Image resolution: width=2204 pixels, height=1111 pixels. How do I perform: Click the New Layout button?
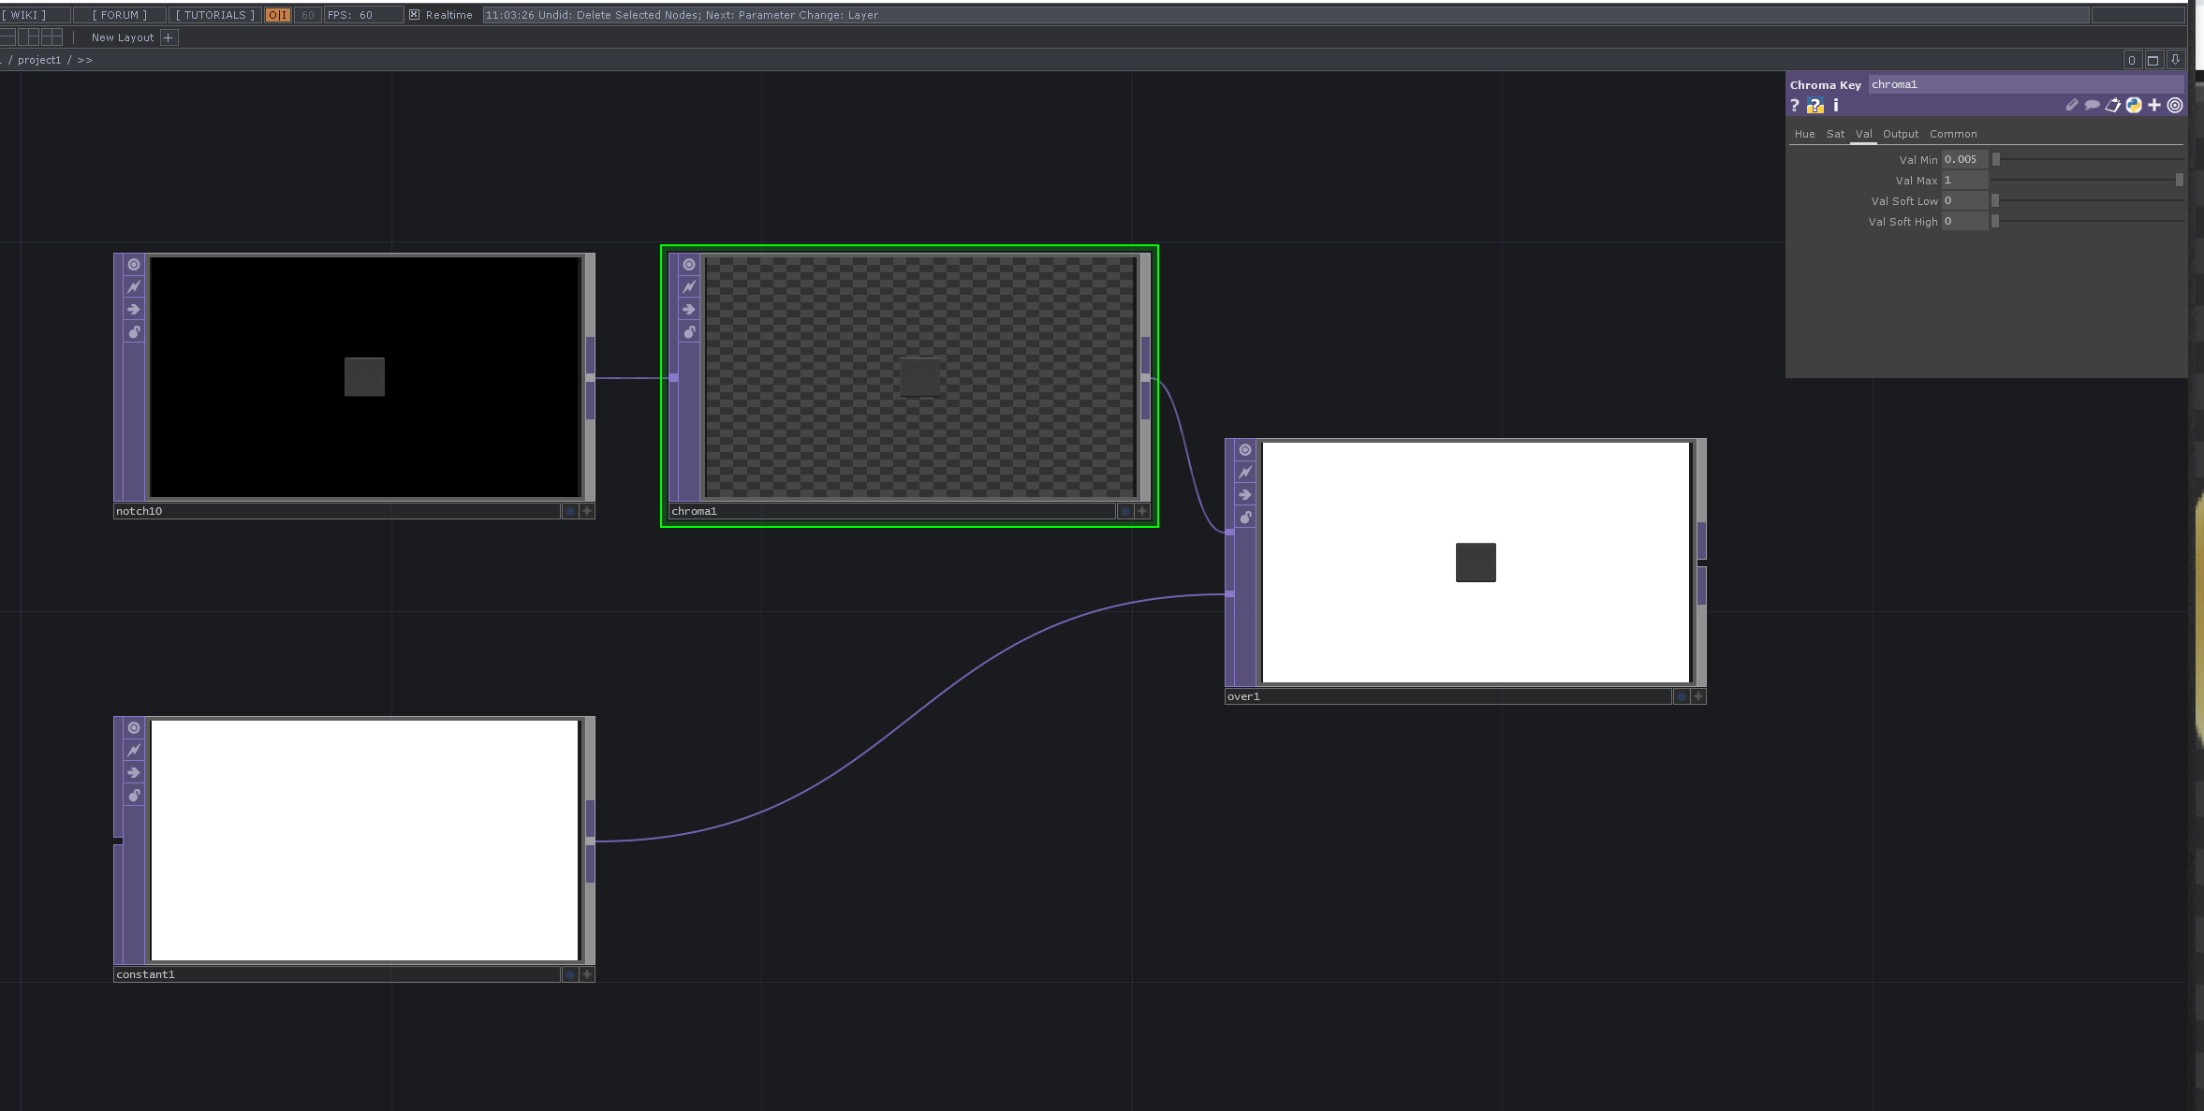pyautogui.click(x=123, y=37)
